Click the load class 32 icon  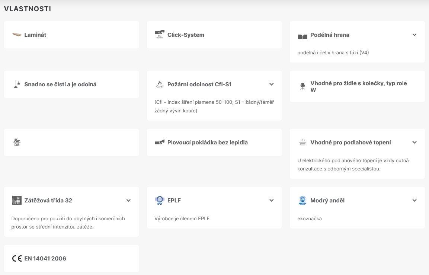click(x=17, y=200)
